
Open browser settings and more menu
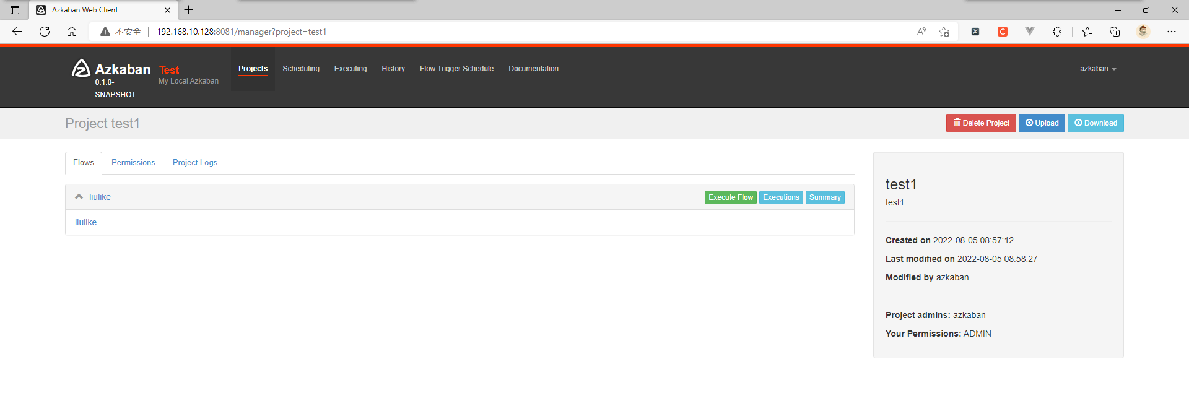pyautogui.click(x=1172, y=32)
